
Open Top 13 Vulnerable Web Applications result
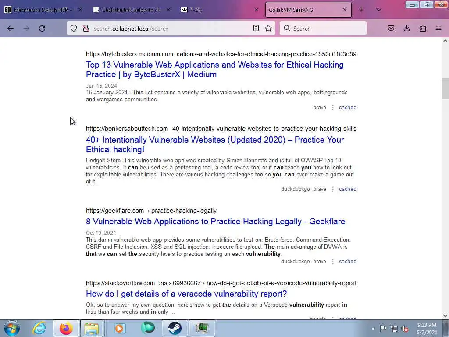point(215,70)
